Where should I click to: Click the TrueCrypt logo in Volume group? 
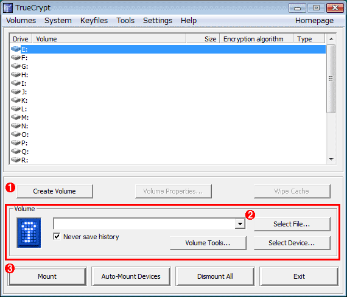point(29,232)
